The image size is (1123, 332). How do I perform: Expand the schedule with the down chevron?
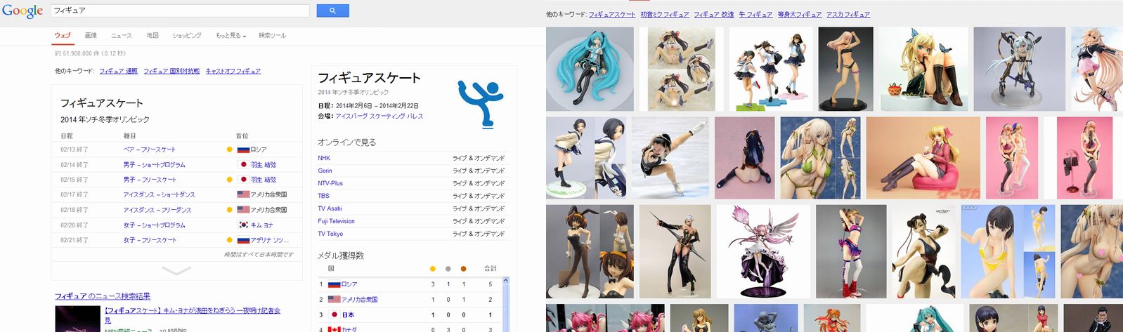pos(176,270)
